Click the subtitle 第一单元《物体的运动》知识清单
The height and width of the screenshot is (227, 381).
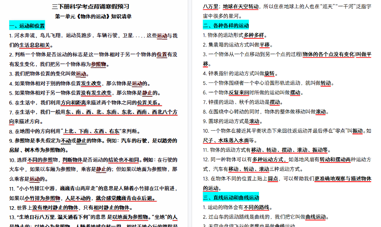tap(93, 16)
